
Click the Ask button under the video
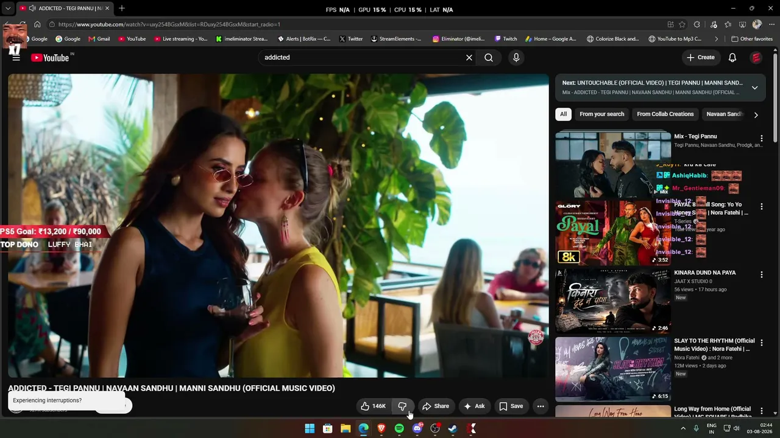pyautogui.click(x=474, y=406)
